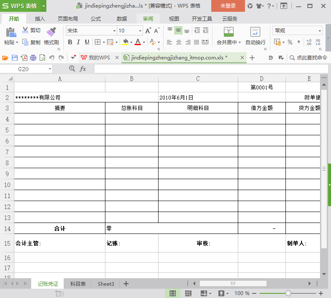
Task: Expand the Name Box dropdown G20
Action: (50, 69)
